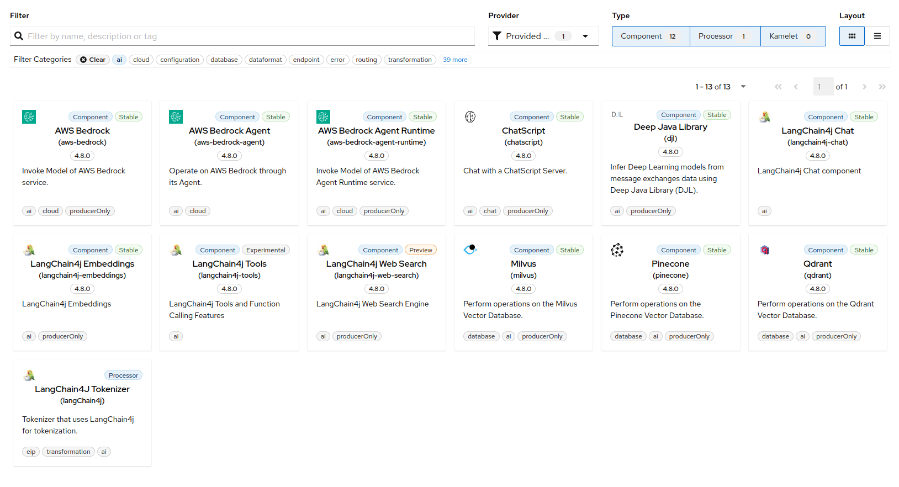Click the Deep Java Library DJL logo
This screenshot has width=899, height=487.
pyautogui.click(x=617, y=115)
